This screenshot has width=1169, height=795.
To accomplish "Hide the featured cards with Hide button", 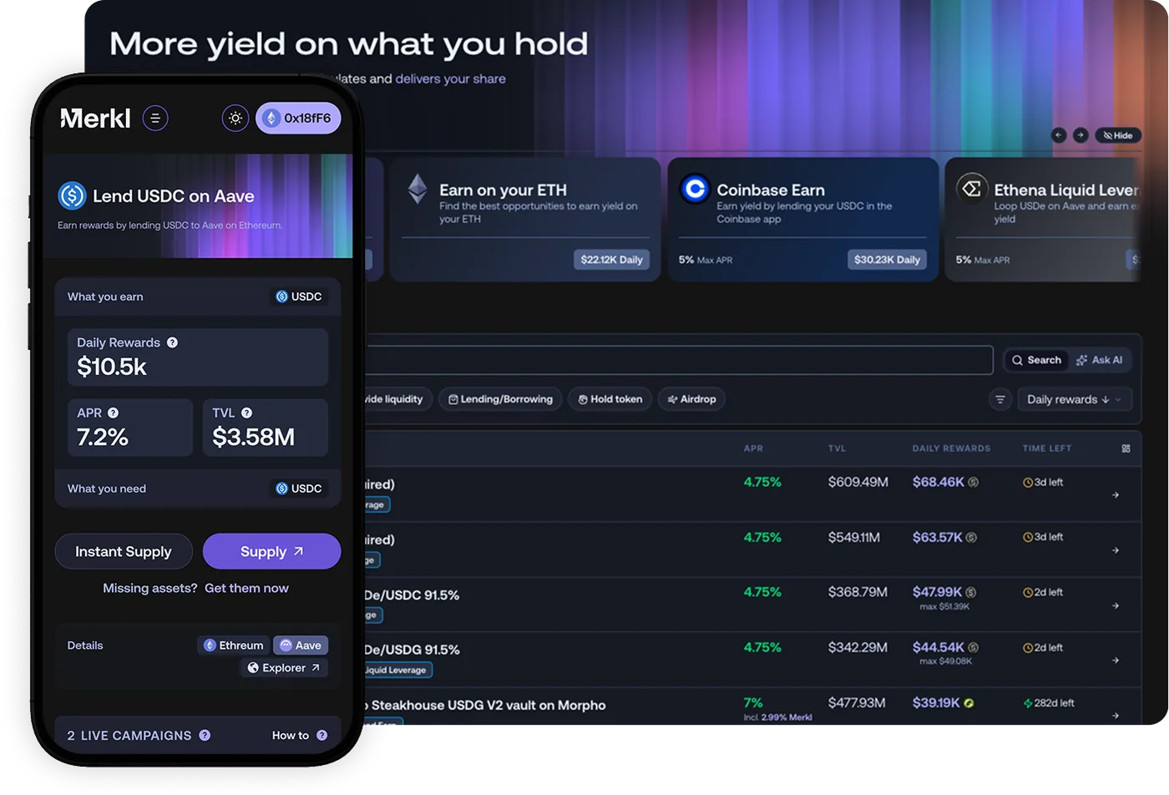I will click(x=1118, y=135).
